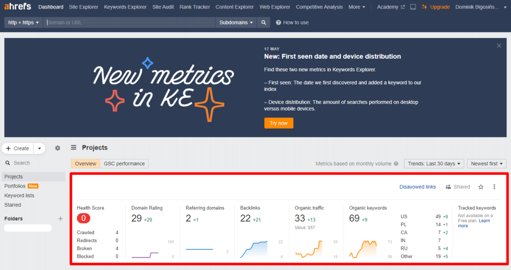Add a new folder with plus icon
The image size is (511, 270).
(x=60, y=219)
